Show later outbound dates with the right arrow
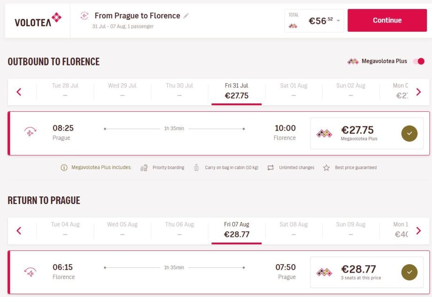The width and height of the screenshot is (432, 297). tap(418, 92)
